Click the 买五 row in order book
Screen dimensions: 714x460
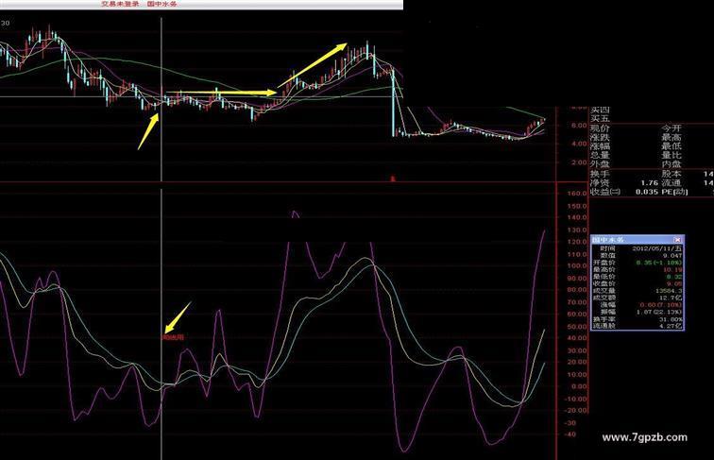(600, 119)
